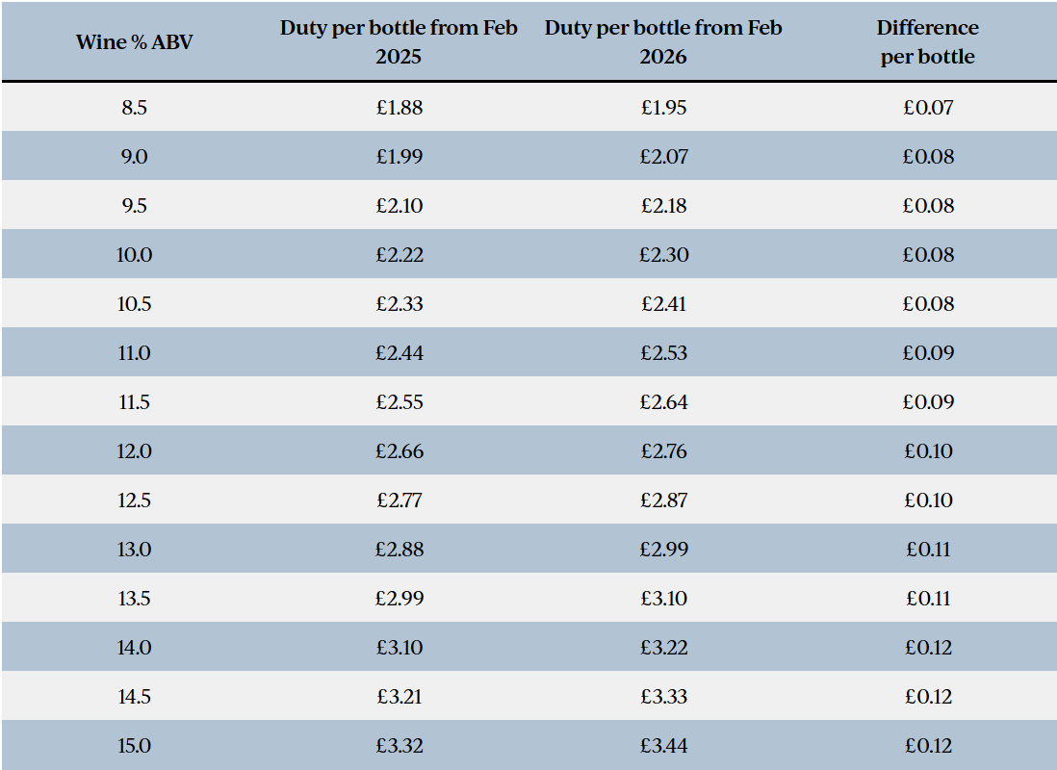Click the "Wine % ABV" column header
Screen dimensions: 1057x770
pyautogui.click(x=134, y=42)
